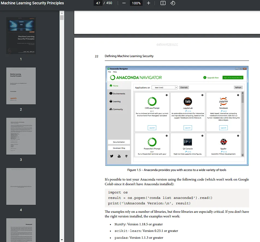Expand the base (root) environment dropdown
Image resolution: width=260 pixels, height=242 pixels.
(x=176, y=87)
